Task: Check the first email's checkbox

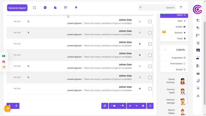Action: (150, 22)
